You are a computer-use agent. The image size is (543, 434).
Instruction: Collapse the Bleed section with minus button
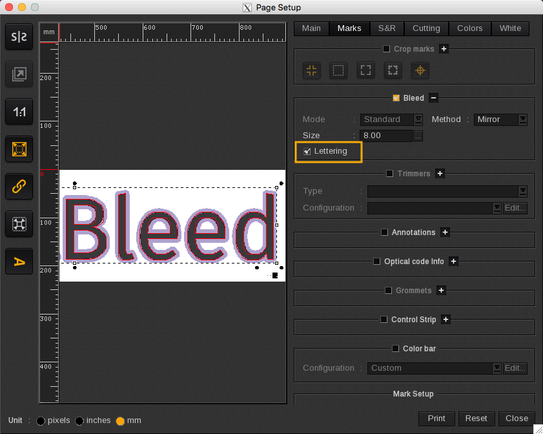tap(434, 98)
